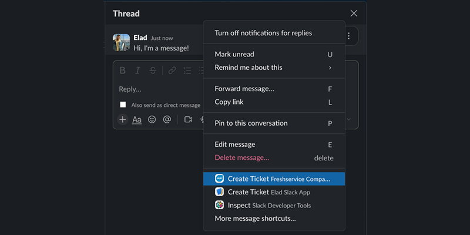
Task: Choose Delete message…
Action: pyautogui.click(x=274, y=157)
